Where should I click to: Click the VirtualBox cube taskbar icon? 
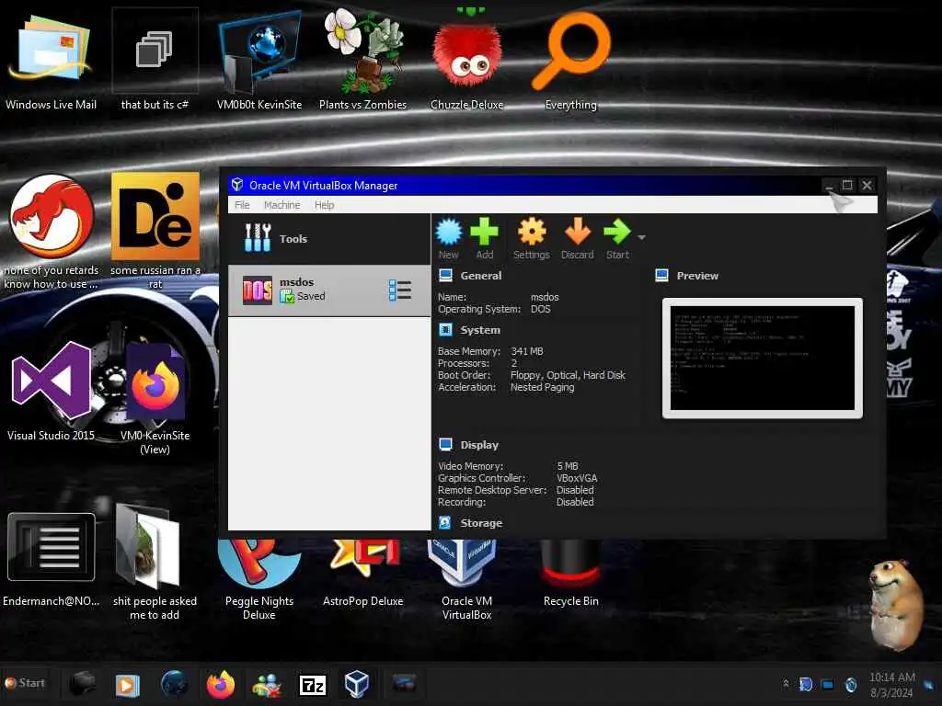[357, 684]
